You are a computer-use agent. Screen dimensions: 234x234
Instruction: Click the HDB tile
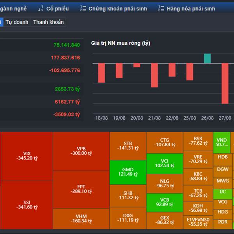pos(223,160)
